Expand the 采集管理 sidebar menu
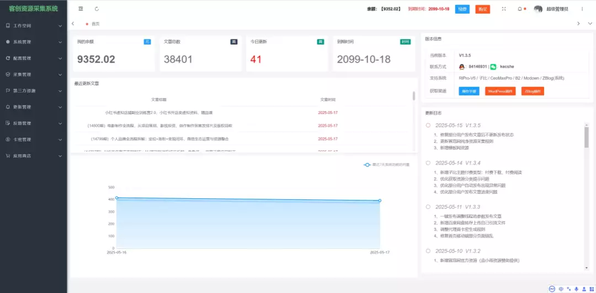Viewport: 596px width, 293px height. [x=33, y=74]
